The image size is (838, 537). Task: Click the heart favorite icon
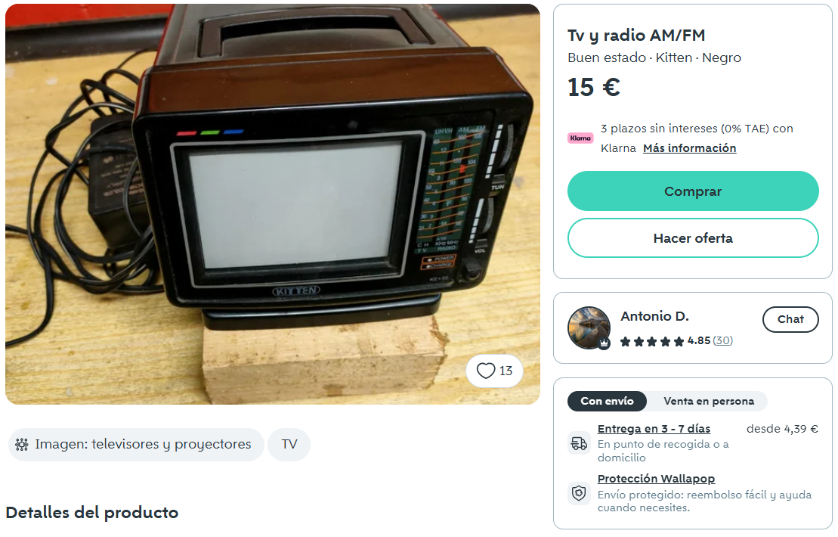[x=485, y=371]
